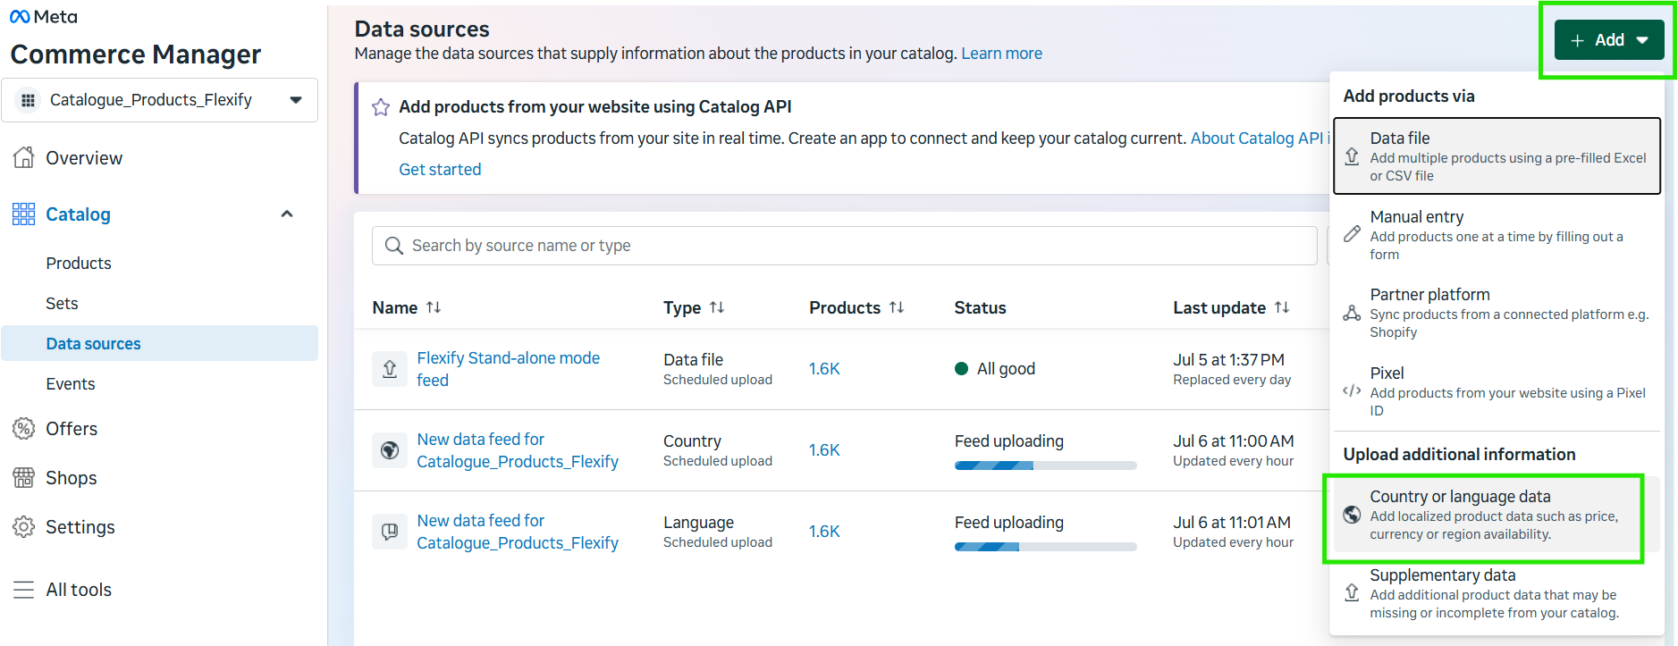Click the language icon of the Language feed

pos(390,531)
